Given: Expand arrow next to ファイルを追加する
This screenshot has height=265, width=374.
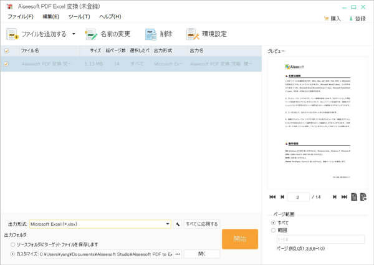Looking at the screenshot, I should point(74,34).
